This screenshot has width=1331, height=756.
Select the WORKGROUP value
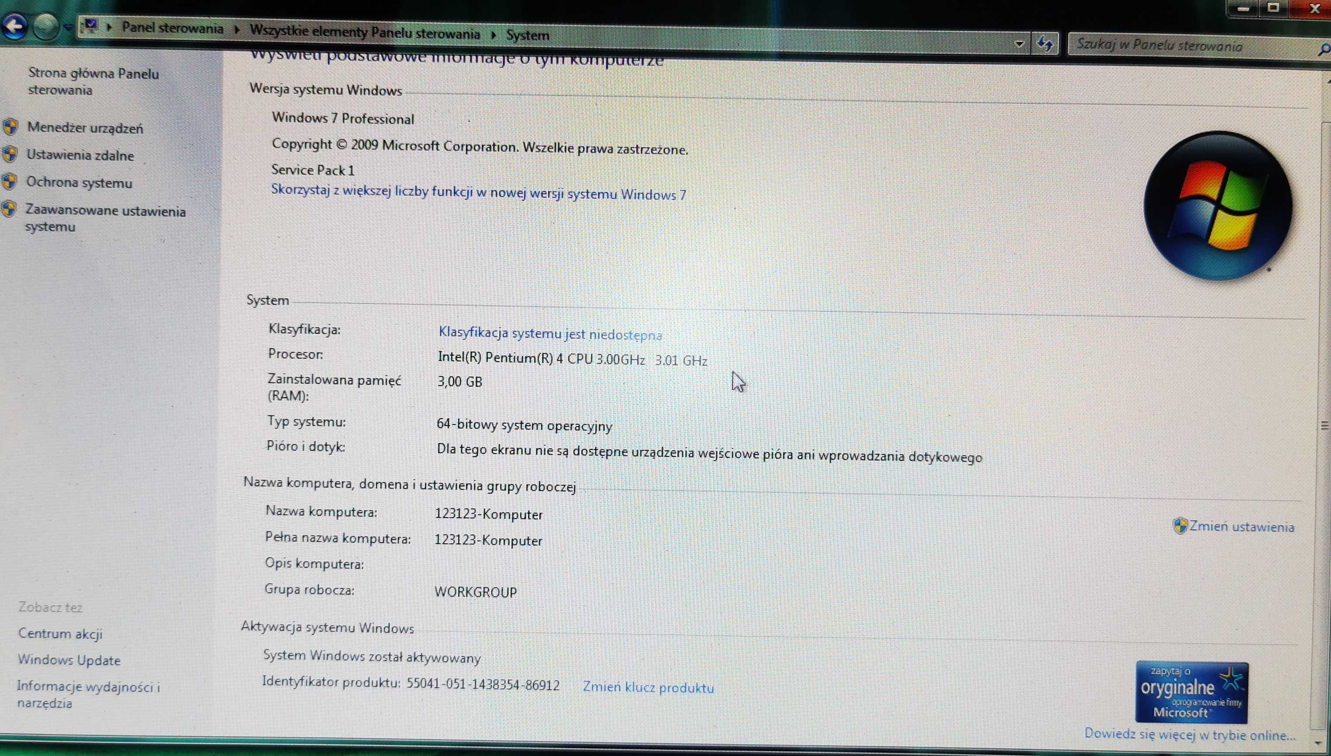[476, 592]
